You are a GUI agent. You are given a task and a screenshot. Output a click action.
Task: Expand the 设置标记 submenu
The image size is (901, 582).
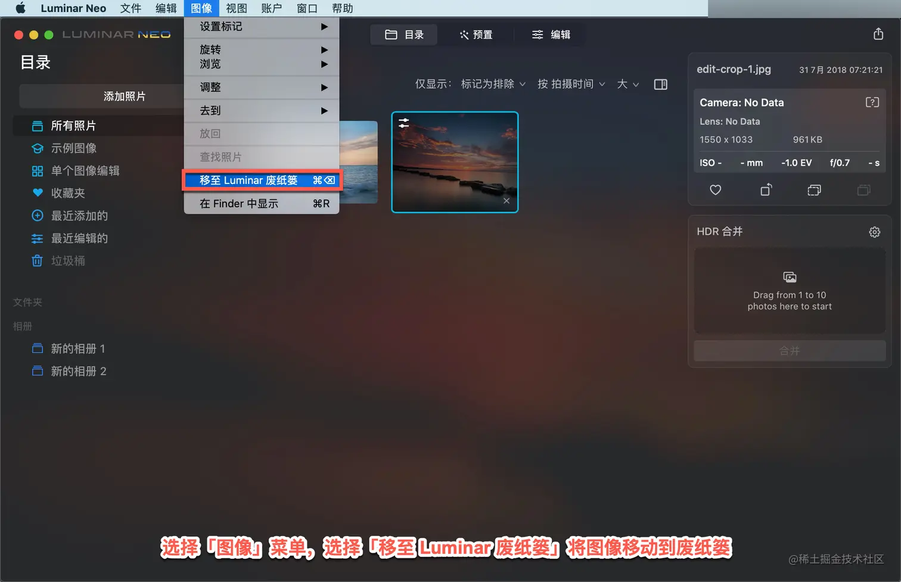coord(262,26)
